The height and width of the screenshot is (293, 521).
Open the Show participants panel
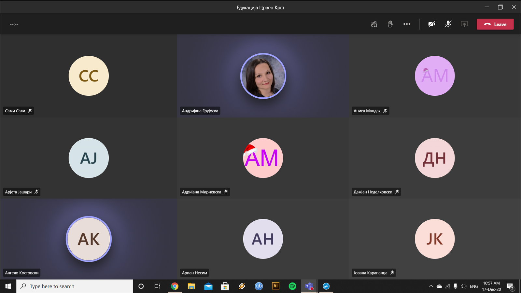374,24
